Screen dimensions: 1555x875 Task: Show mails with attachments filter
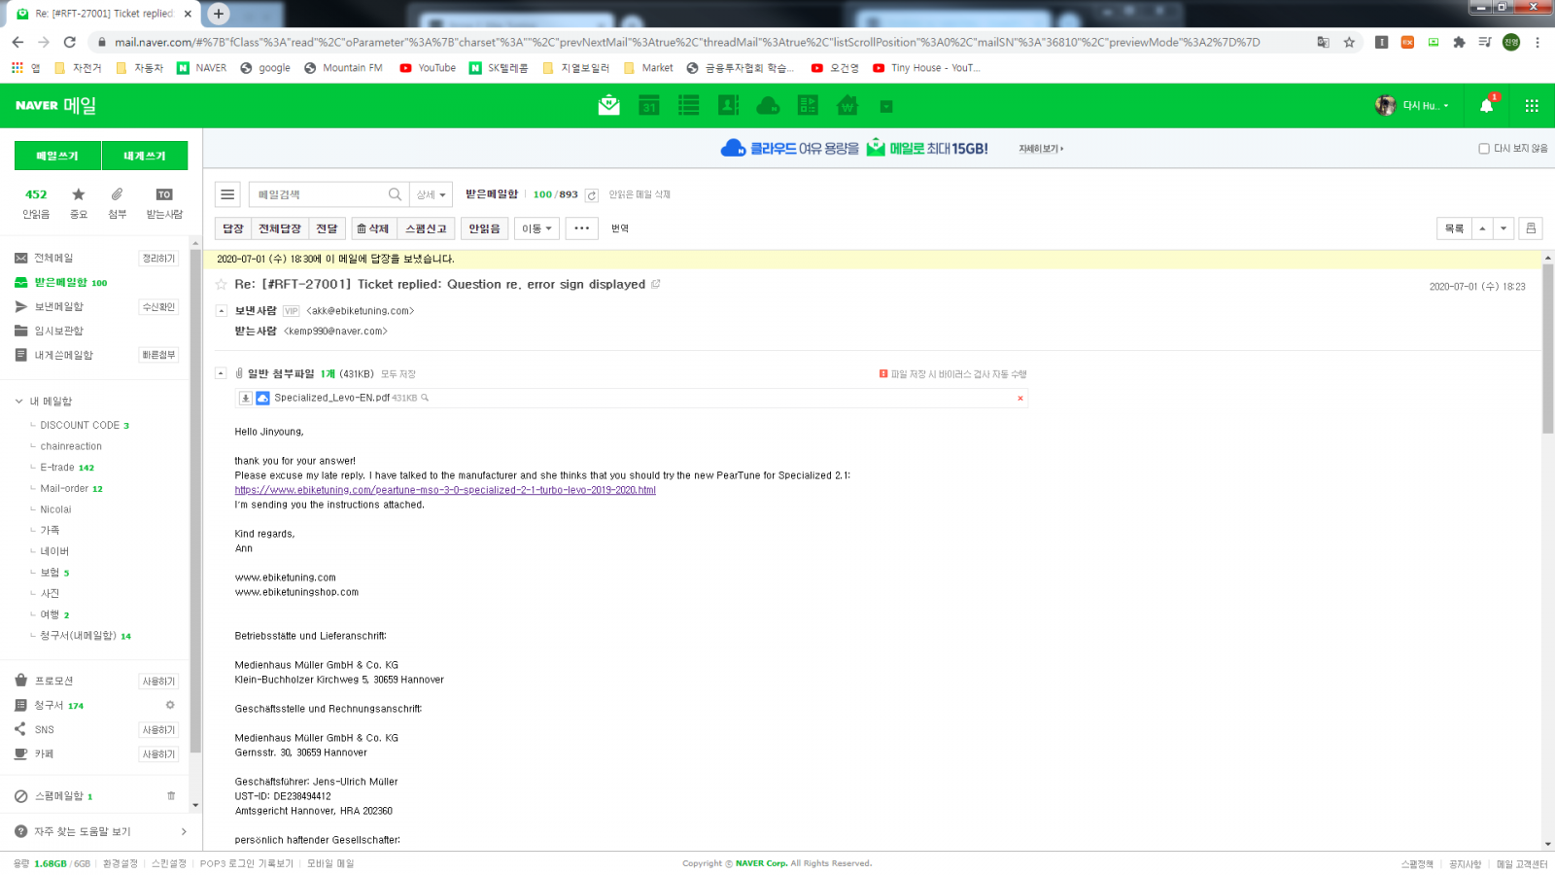click(x=117, y=202)
